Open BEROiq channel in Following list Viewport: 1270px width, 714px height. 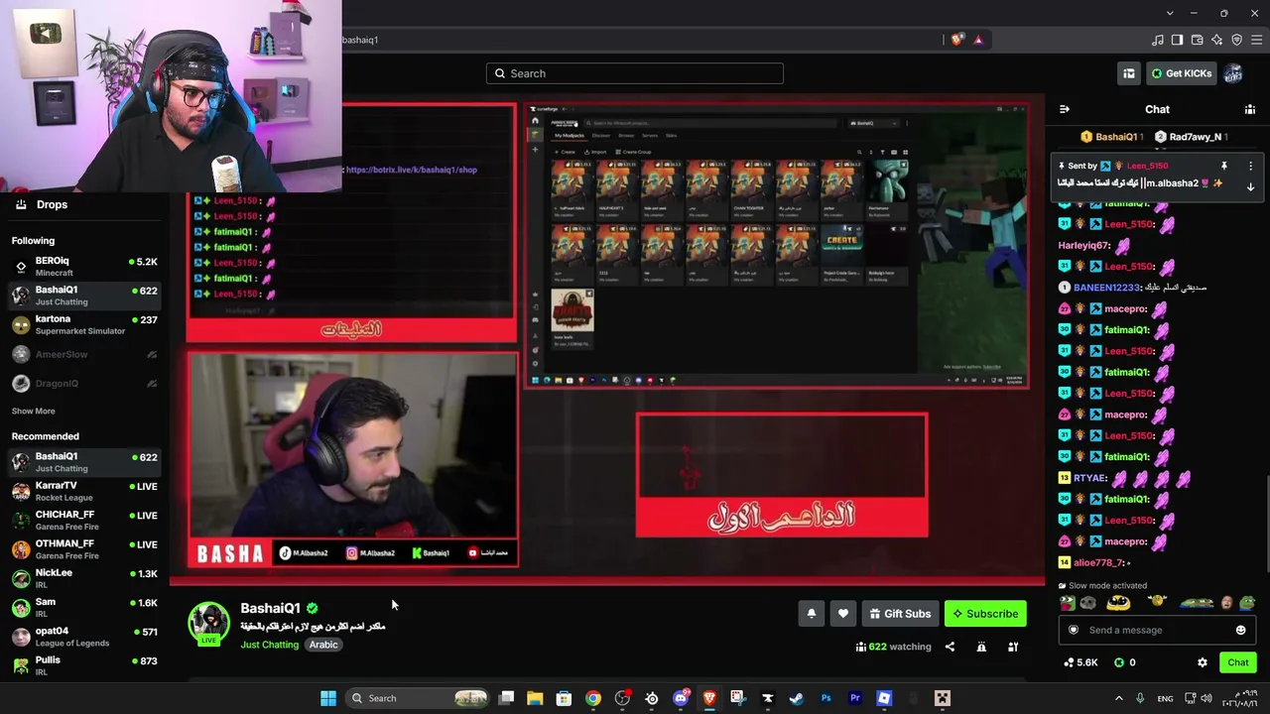point(84,267)
